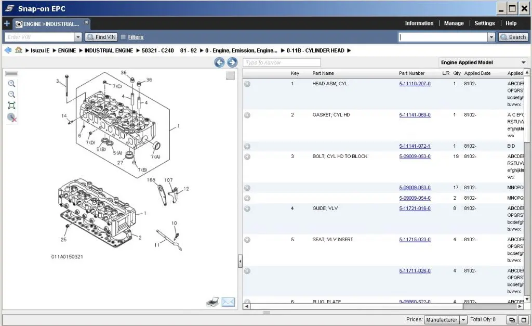Close the ENGINE >INDUSTRIAL tab

coord(87,22)
